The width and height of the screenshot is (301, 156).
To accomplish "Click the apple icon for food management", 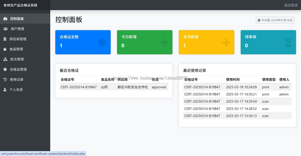I will pos(5,49).
